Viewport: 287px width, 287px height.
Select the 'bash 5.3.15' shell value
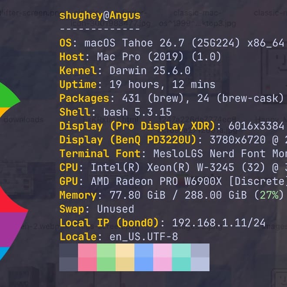point(137,112)
